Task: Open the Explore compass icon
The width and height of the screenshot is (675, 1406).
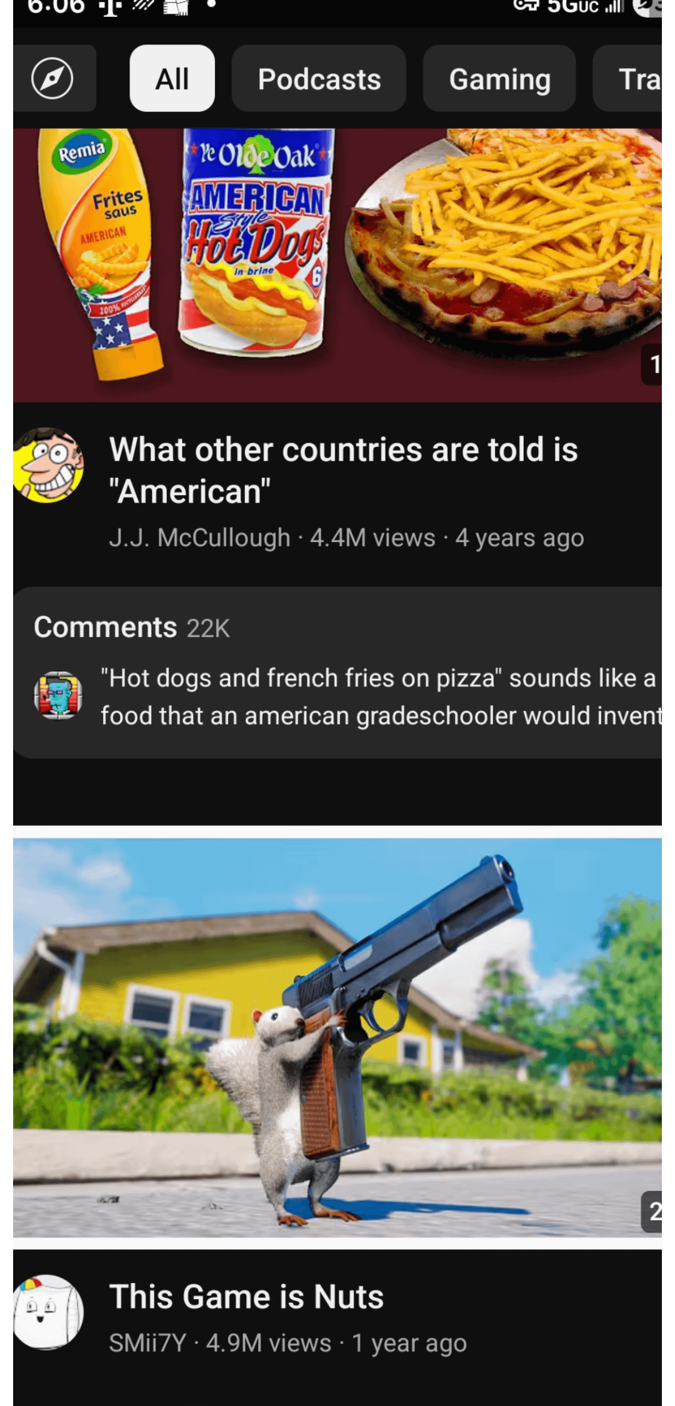Action: click(x=54, y=78)
